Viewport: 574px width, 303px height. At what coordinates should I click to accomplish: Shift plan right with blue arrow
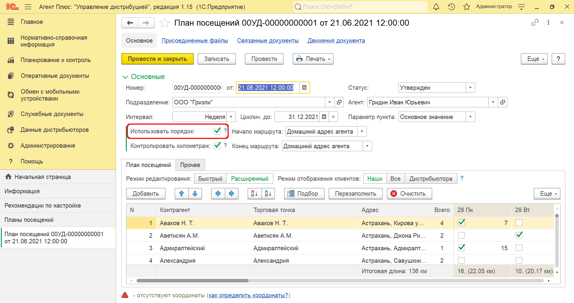[x=232, y=194]
